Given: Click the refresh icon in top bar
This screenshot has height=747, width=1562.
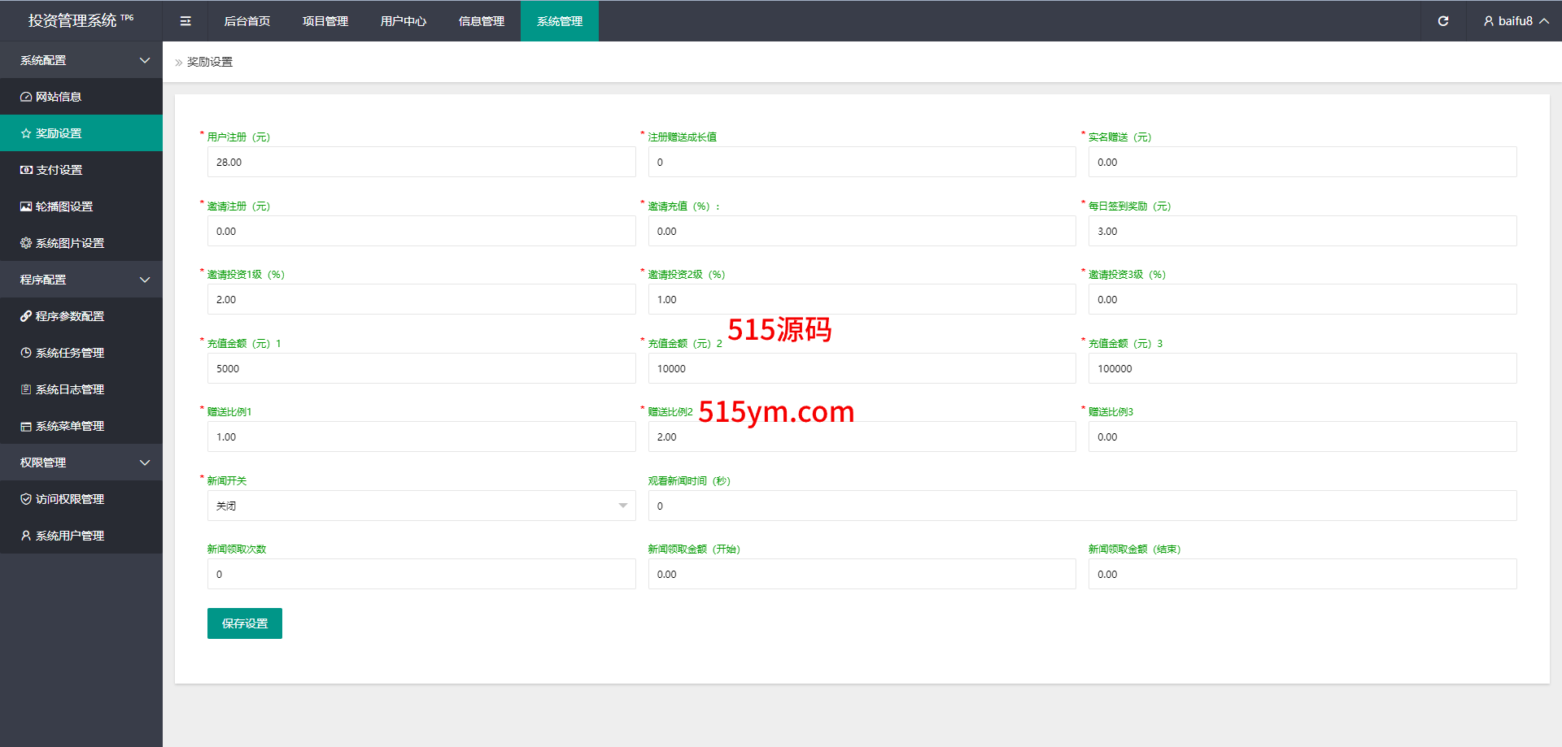Looking at the screenshot, I should pos(1443,21).
